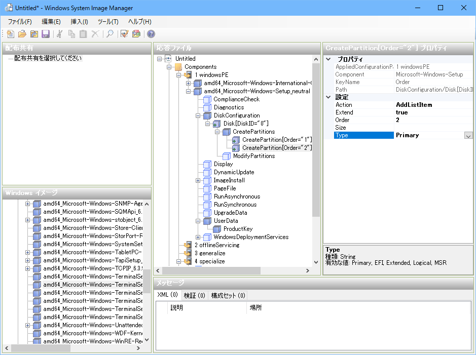Select CreatePartition[Order="2"] tree item
The image size is (476, 355).
[277, 148]
